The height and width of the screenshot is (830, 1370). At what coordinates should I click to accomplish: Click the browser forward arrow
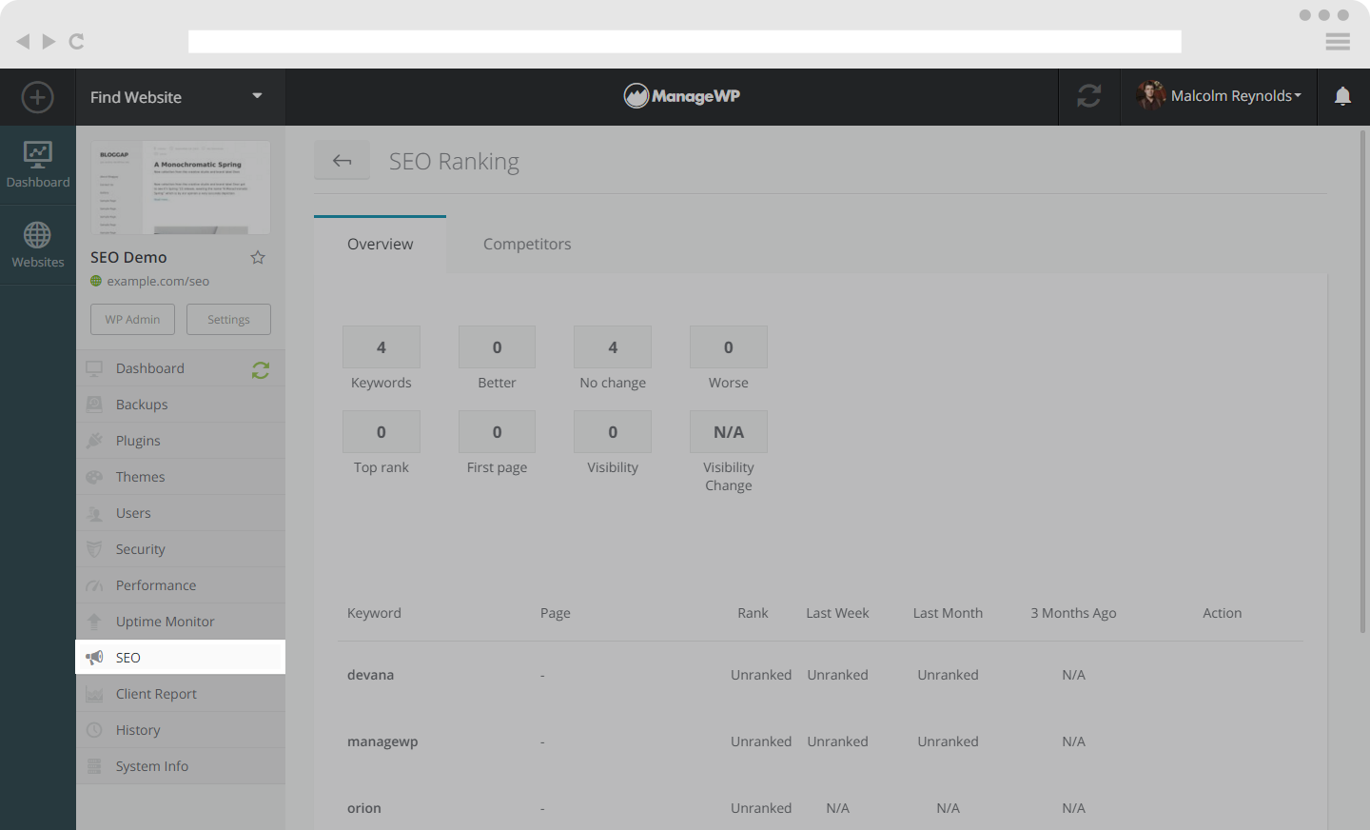(x=49, y=41)
